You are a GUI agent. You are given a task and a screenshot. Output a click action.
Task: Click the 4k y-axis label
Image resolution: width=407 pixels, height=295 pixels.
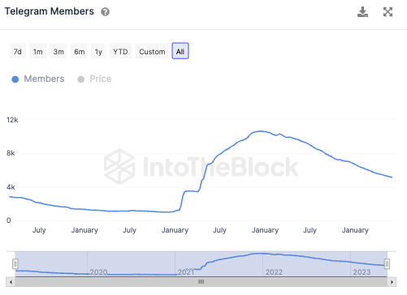pos(11,187)
